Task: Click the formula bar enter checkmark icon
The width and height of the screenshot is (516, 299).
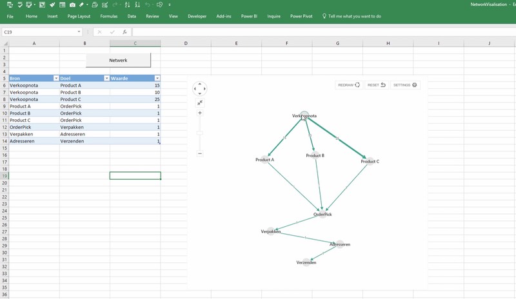Action: (x=112, y=32)
